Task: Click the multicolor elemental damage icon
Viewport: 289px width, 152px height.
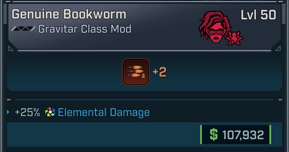Action: [50, 112]
